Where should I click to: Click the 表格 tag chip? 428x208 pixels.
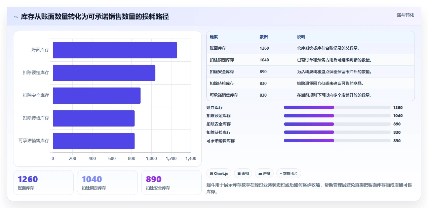(x=243, y=173)
